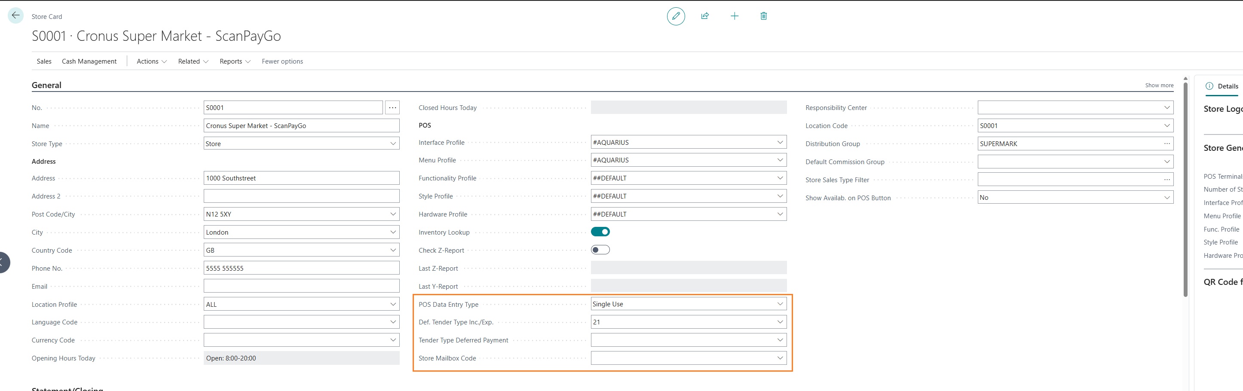Click the No. field containing S0001

pyautogui.click(x=294, y=107)
